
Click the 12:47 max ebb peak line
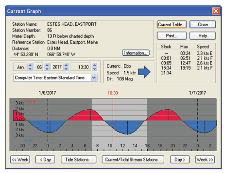127,127
